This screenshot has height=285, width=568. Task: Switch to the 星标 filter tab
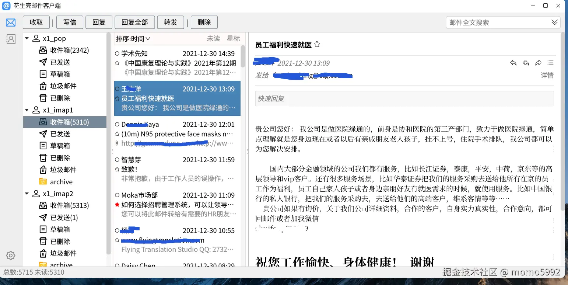(233, 38)
